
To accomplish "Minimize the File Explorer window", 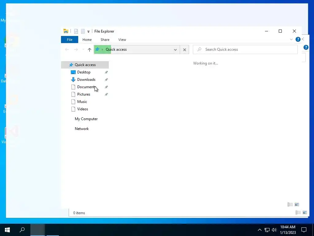I will coord(266,31).
